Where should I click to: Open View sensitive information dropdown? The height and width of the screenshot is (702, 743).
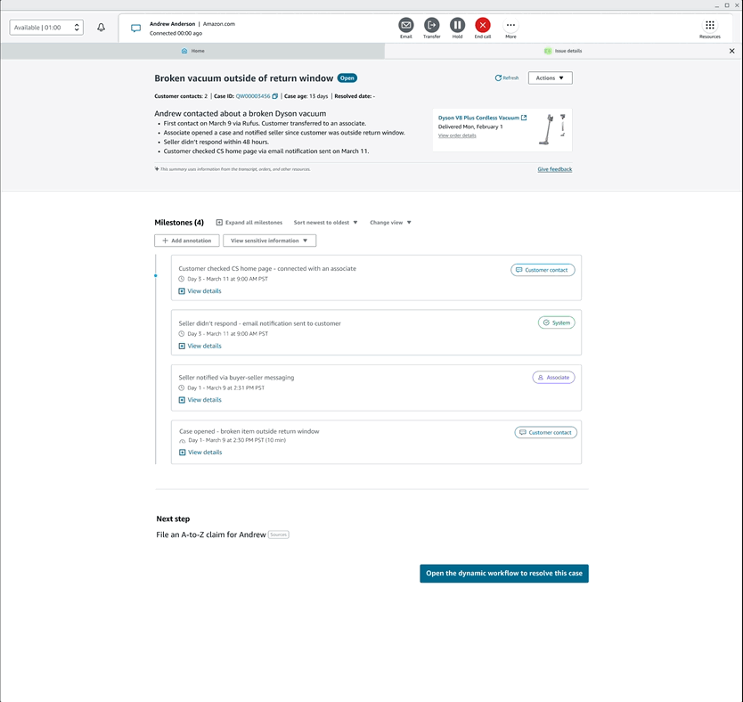[269, 241]
